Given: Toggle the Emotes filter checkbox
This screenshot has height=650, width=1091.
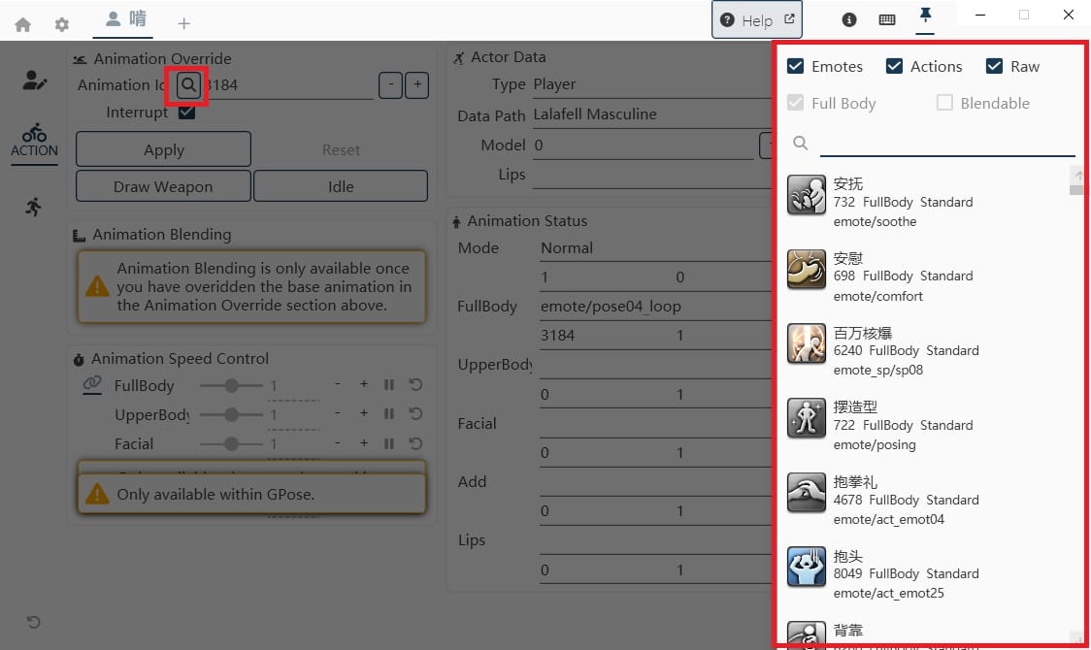Looking at the screenshot, I should 795,66.
